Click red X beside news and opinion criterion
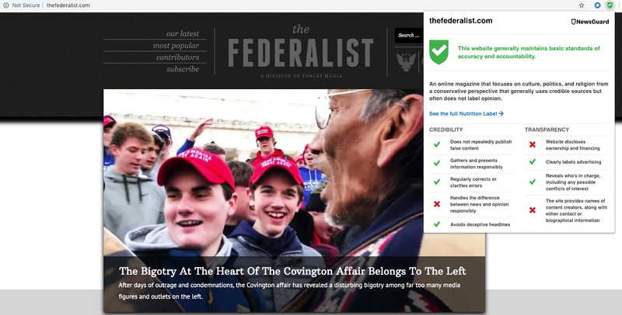Image resolution: width=622 pixels, height=315 pixels. pos(437,204)
